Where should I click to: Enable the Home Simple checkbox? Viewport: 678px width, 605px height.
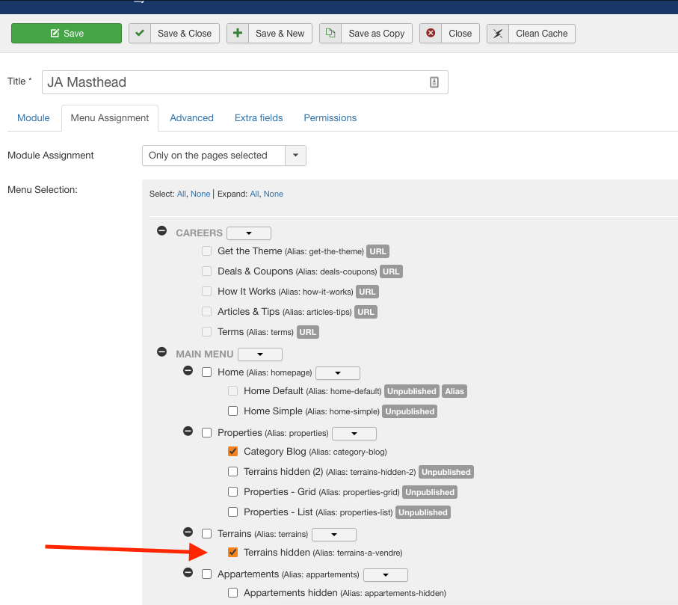pos(232,411)
